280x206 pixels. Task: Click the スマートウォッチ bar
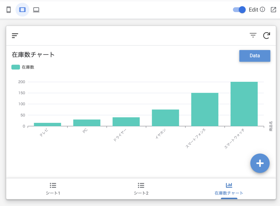pos(244,104)
